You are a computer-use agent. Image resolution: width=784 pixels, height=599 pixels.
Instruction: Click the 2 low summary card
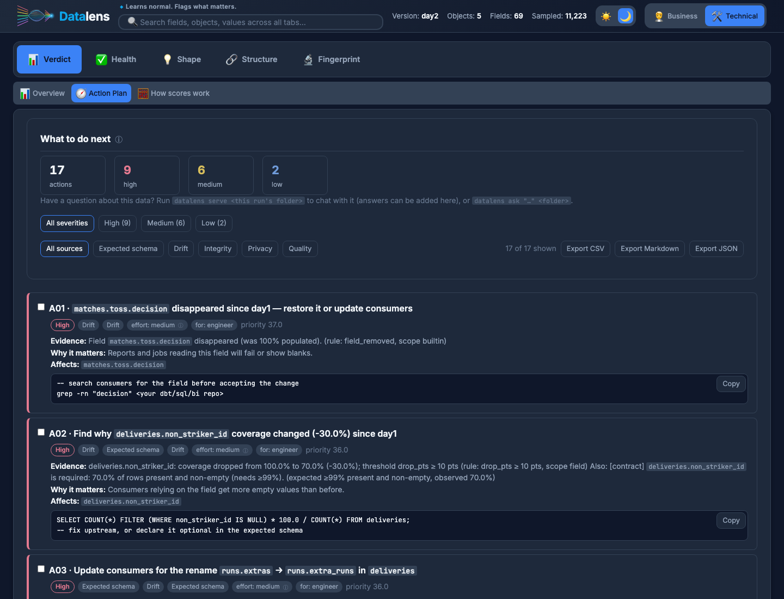point(295,175)
